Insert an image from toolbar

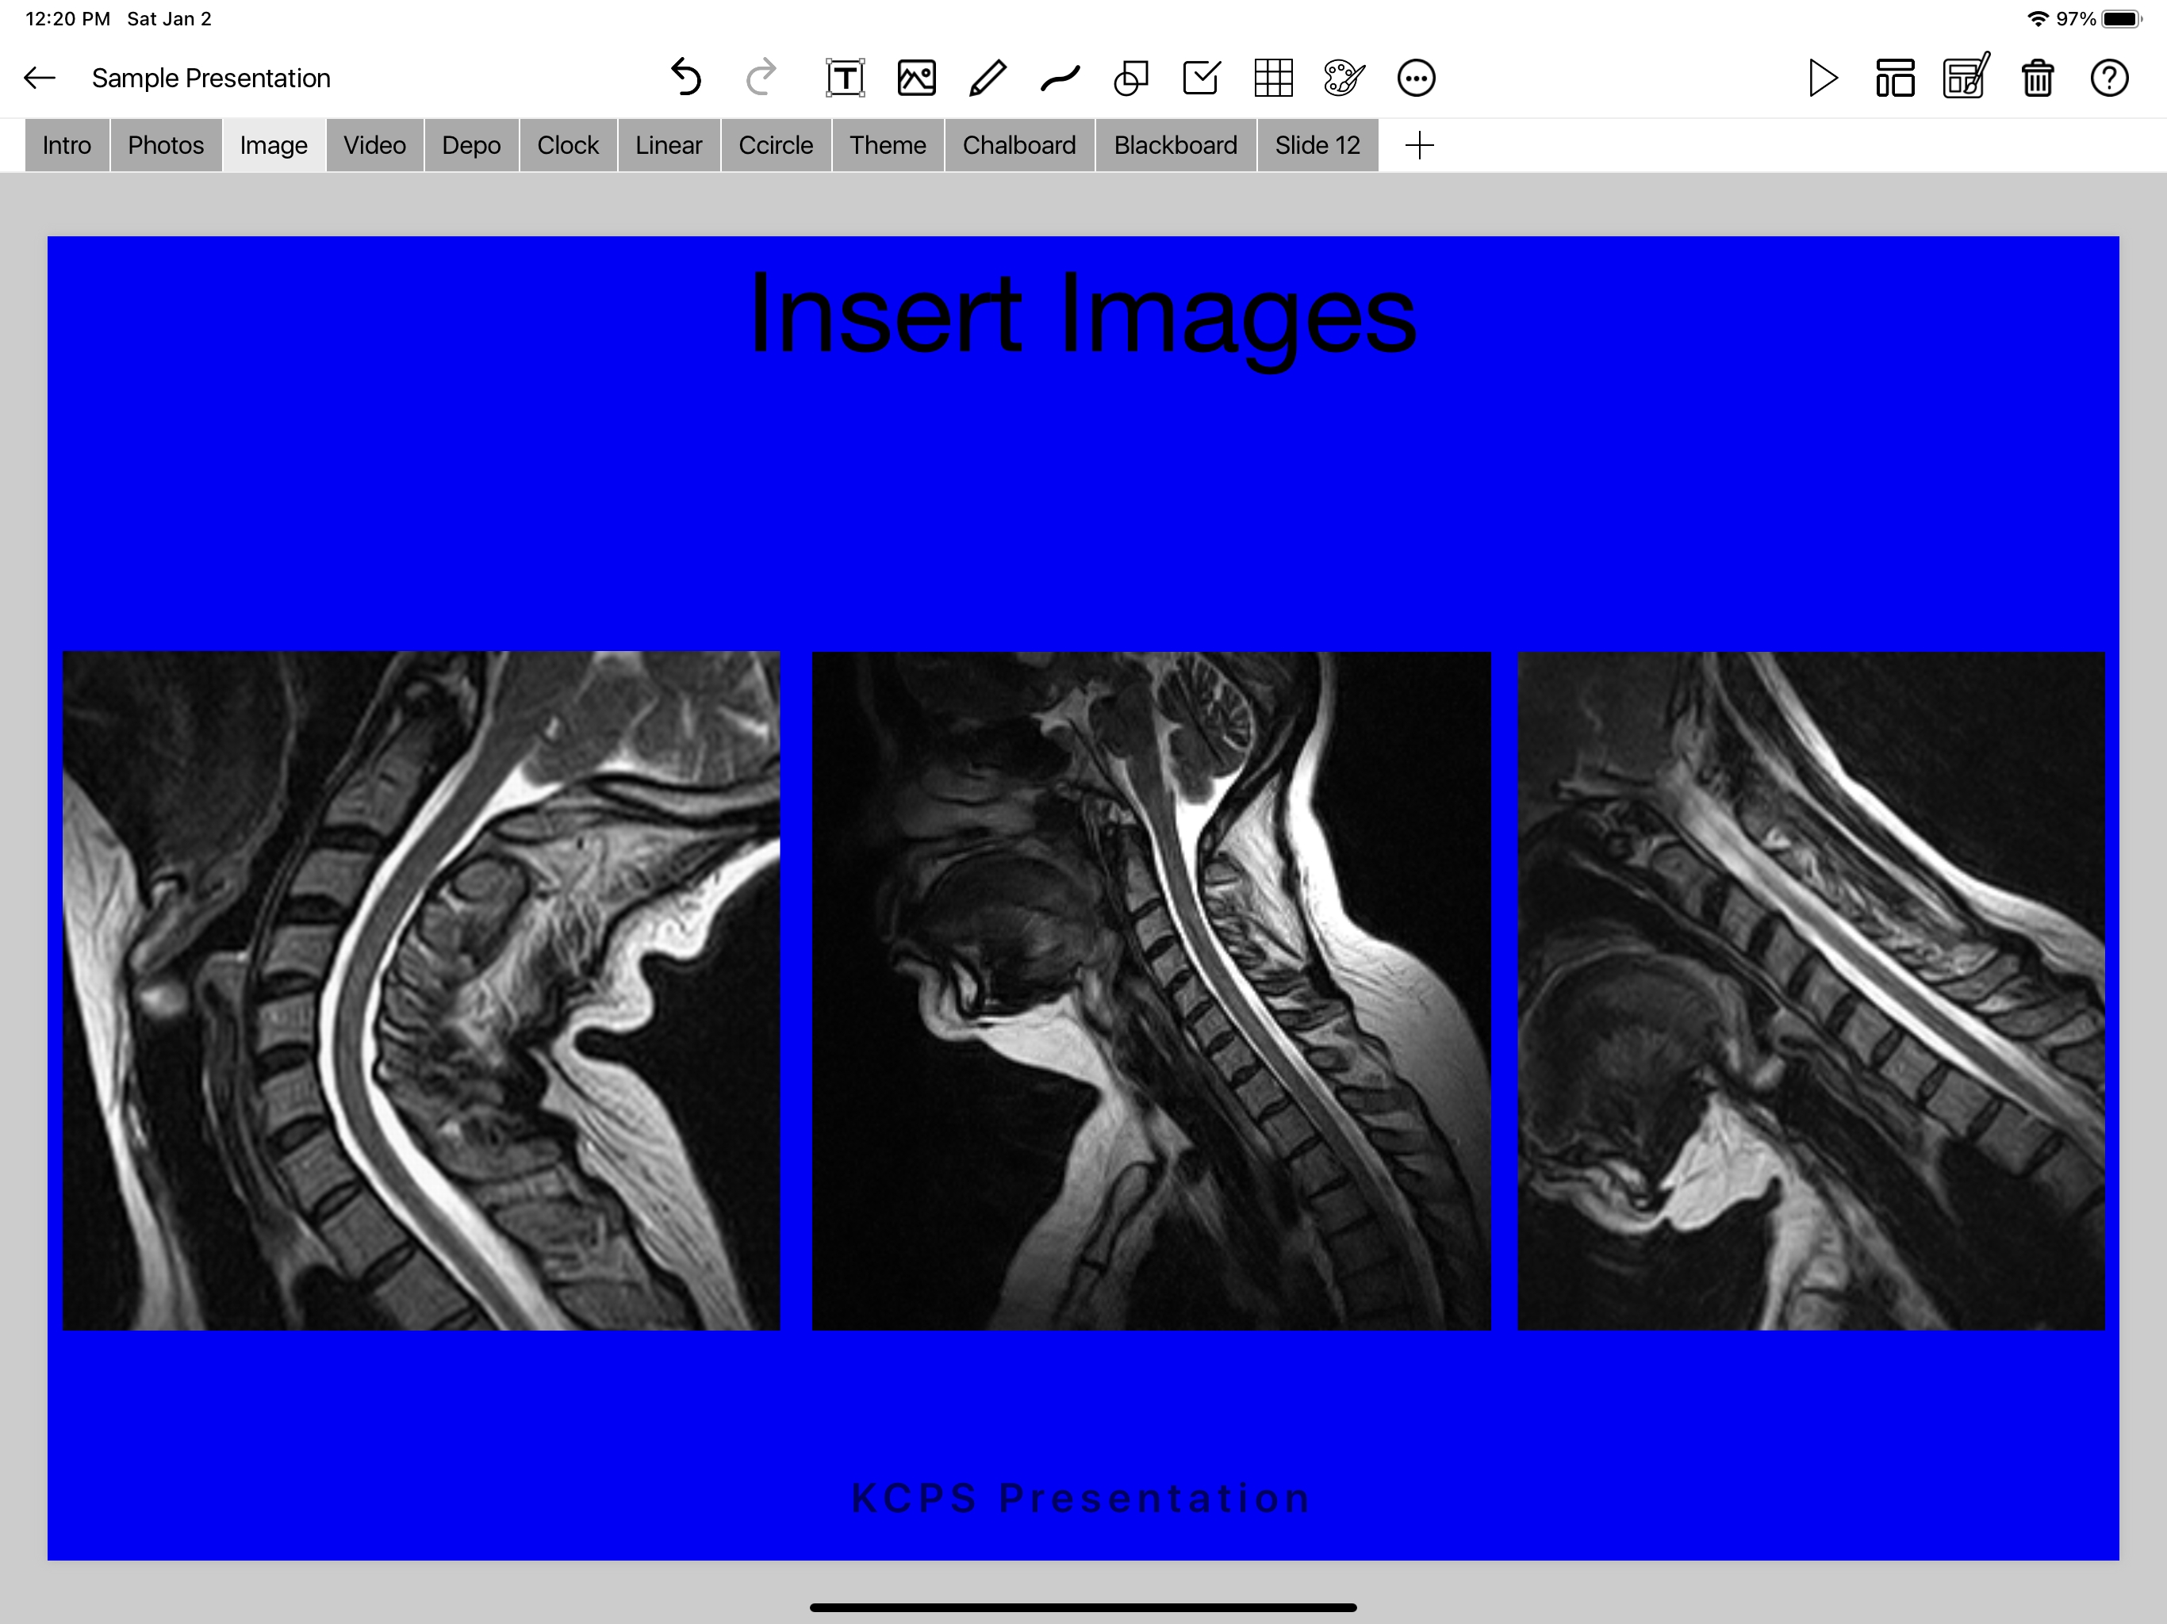[x=917, y=79]
